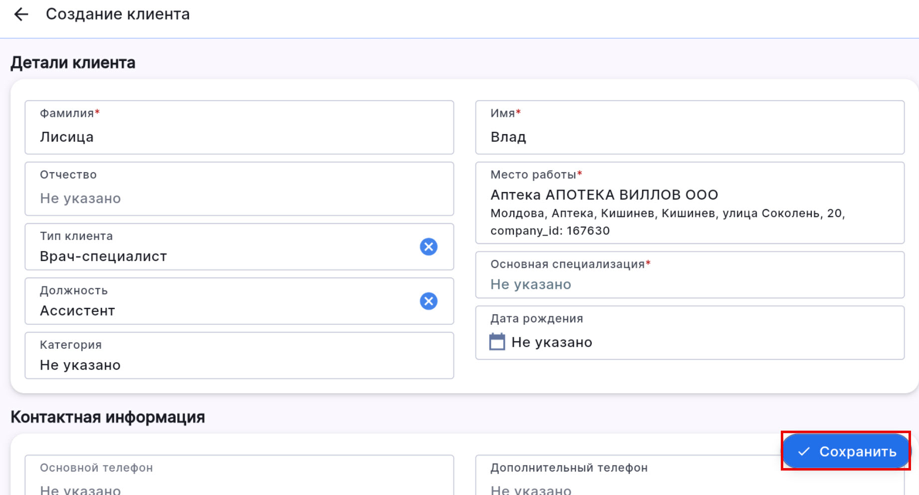Click the "Контактная информация" section heading
This screenshot has height=495, width=919.
pyautogui.click(x=108, y=417)
